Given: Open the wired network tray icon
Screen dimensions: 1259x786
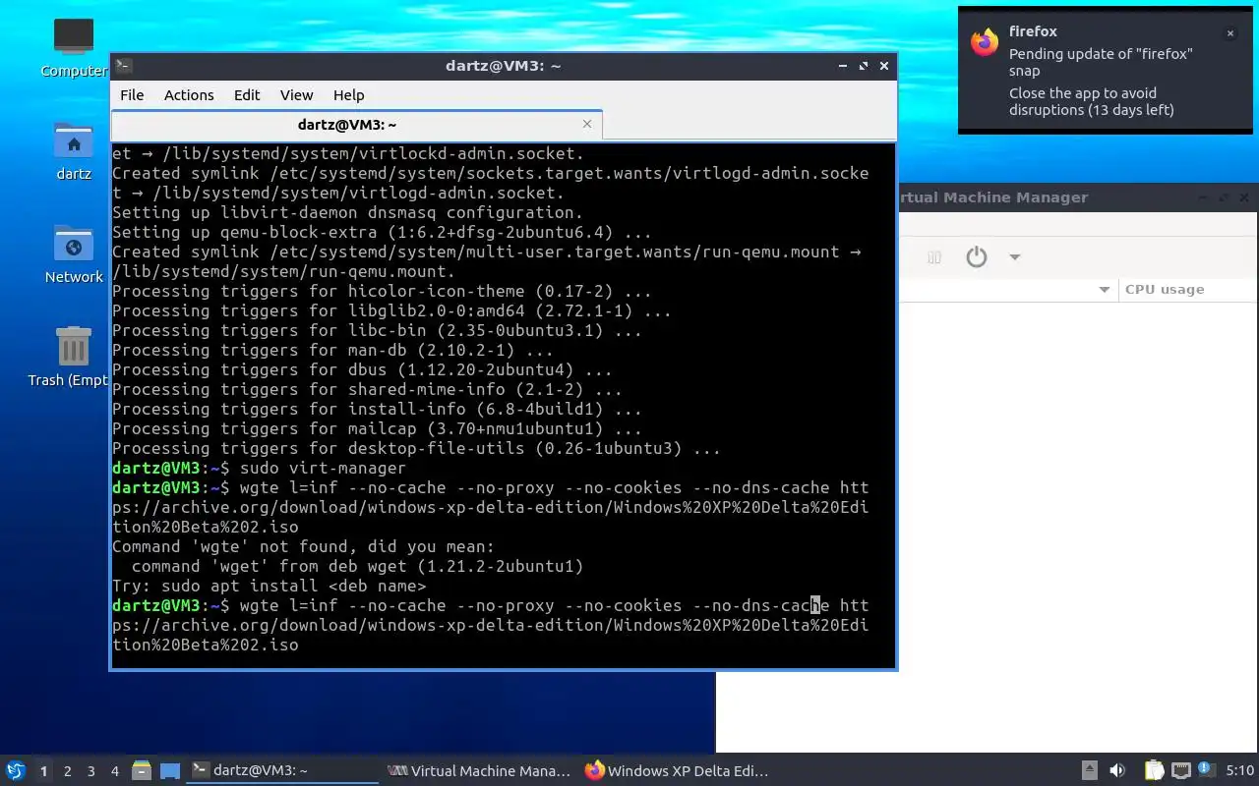Looking at the screenshot, I should click(1181, 771).
